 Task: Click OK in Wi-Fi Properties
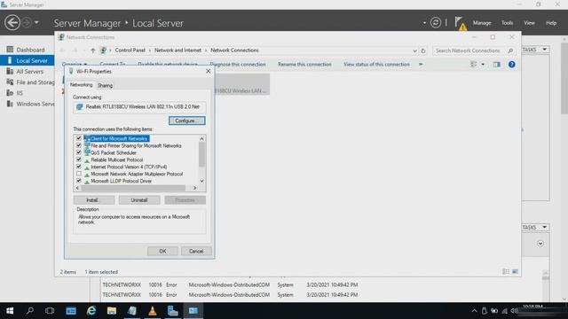point(162,251)
